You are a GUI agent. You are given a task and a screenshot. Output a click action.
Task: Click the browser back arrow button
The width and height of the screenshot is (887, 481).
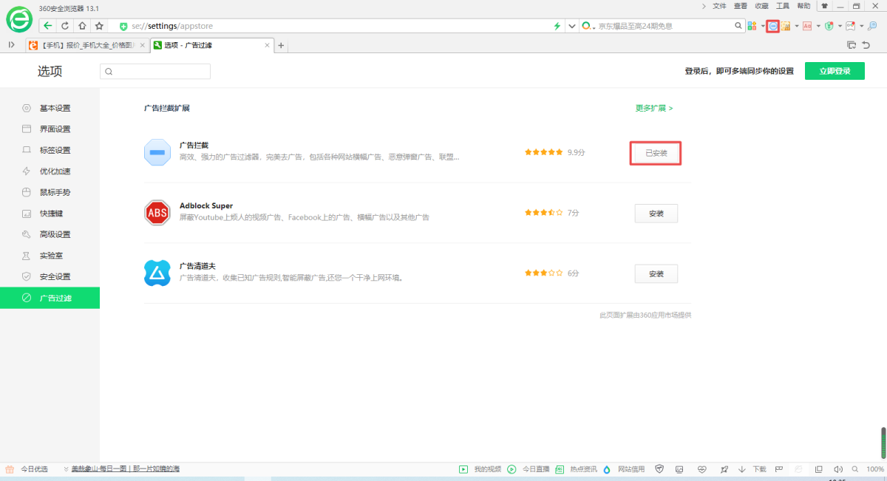(48, 26)
